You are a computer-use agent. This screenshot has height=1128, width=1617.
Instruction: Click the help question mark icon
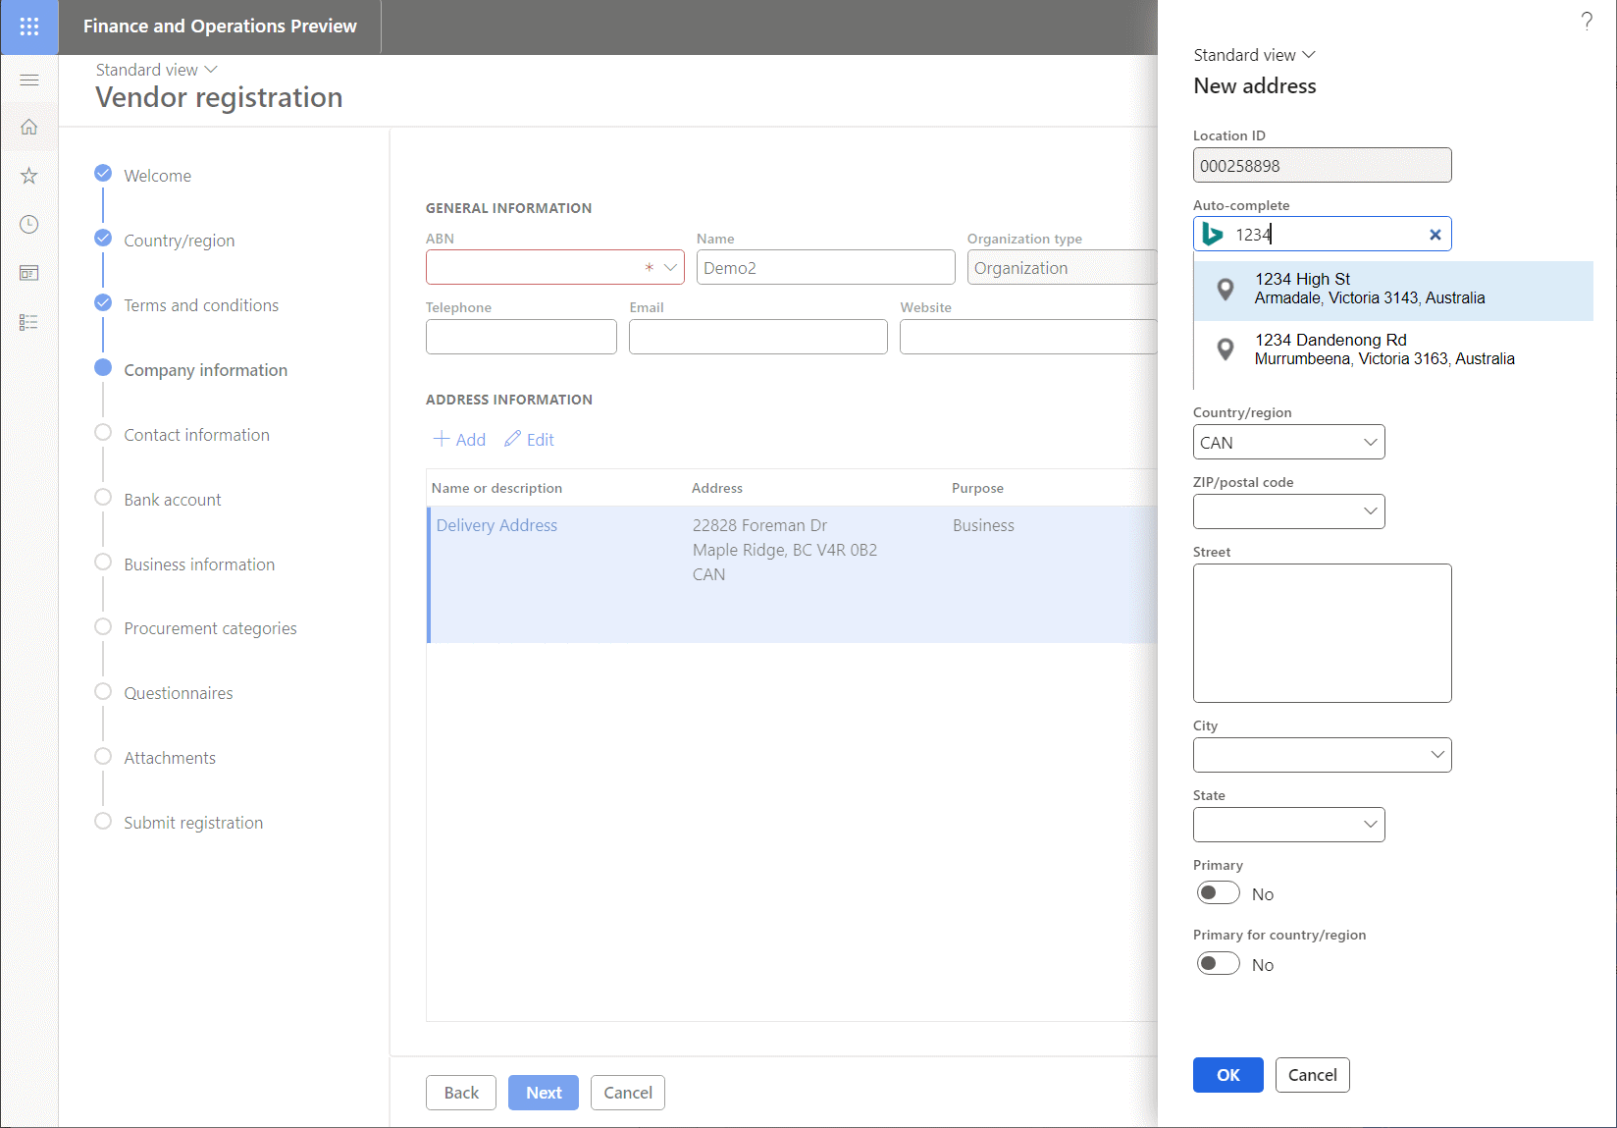tap(1587, 22)
